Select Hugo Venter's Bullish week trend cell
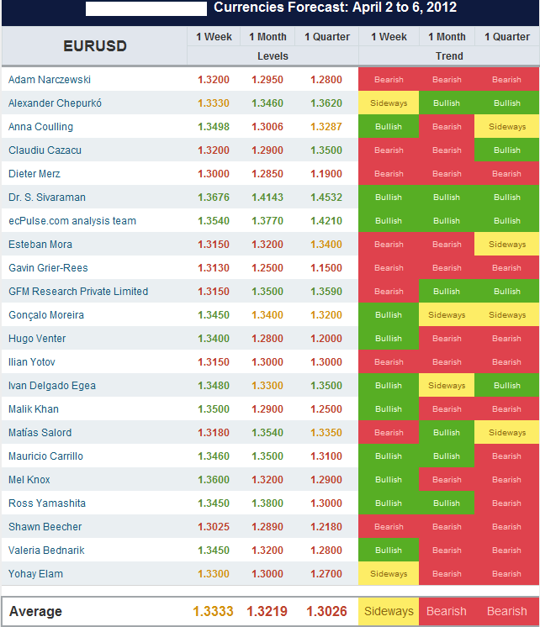The height and width of the screenshot is (627, 540). point(389,339)
